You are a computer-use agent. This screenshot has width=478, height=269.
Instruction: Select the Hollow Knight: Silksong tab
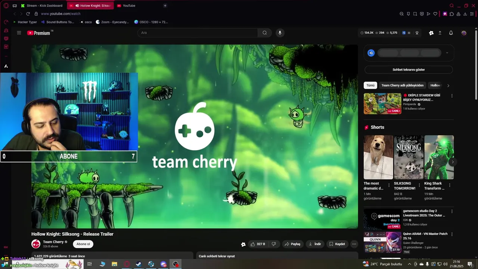pyautogui.click(x=91, y=6)
